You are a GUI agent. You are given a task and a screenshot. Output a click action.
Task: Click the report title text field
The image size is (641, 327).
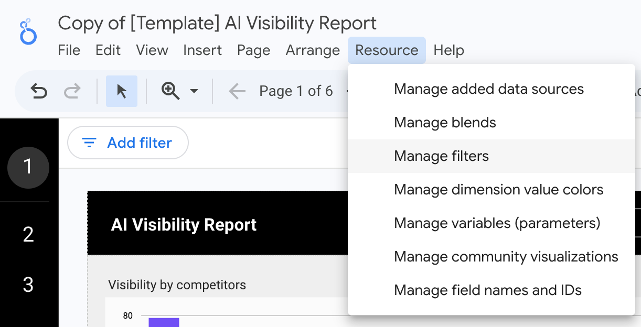tap(217, 23)
